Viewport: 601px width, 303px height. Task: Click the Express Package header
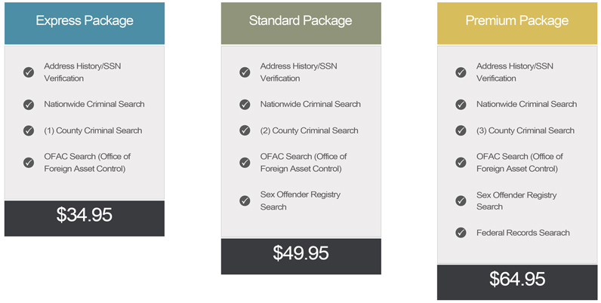(x=84, y=21)
